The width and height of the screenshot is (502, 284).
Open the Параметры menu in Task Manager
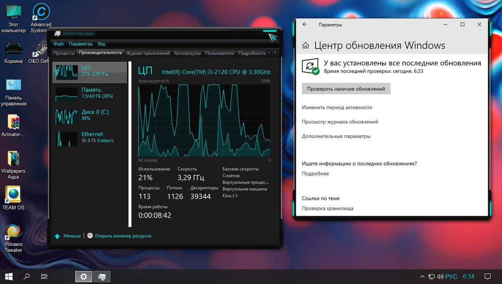point(81,44)
